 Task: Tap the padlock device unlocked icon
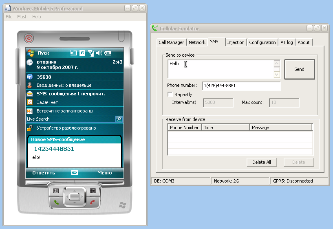pos(30,128)
